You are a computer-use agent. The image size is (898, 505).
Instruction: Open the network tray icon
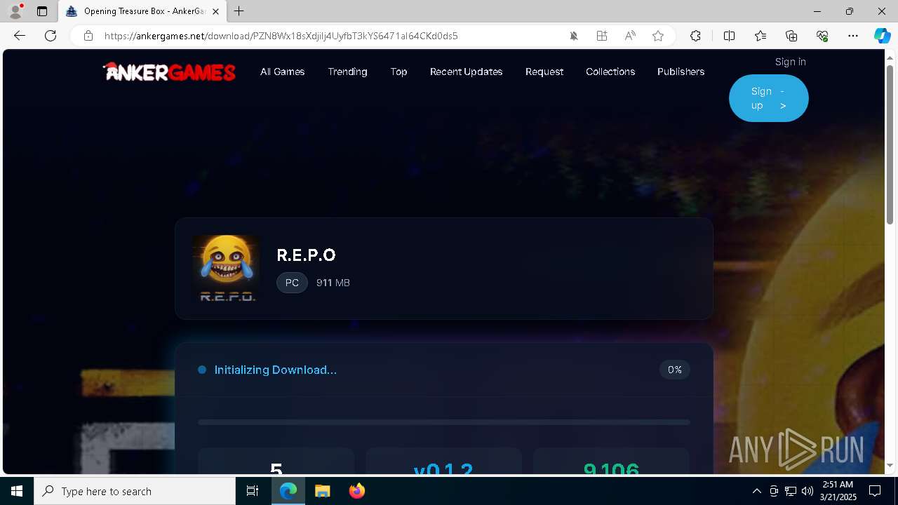coord(791,491)
